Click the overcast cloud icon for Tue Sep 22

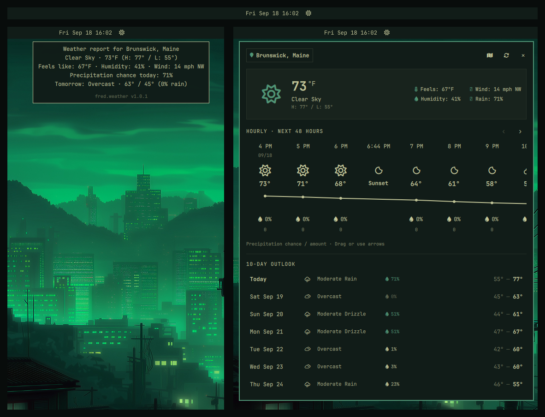[x=308, y=349]
